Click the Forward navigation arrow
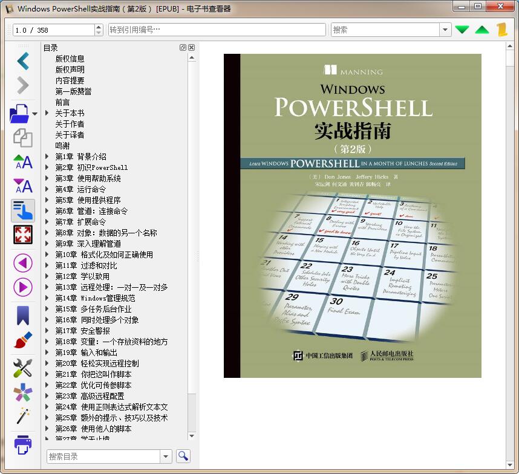This screenshot has width=519, height=474. coord(23,85)
